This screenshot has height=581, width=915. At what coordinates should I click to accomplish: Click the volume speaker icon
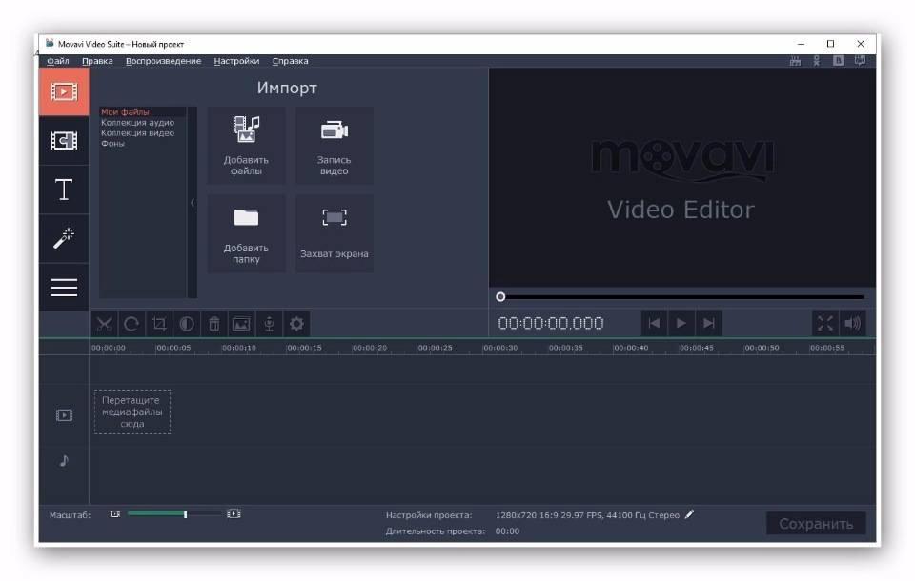point(852,323)
